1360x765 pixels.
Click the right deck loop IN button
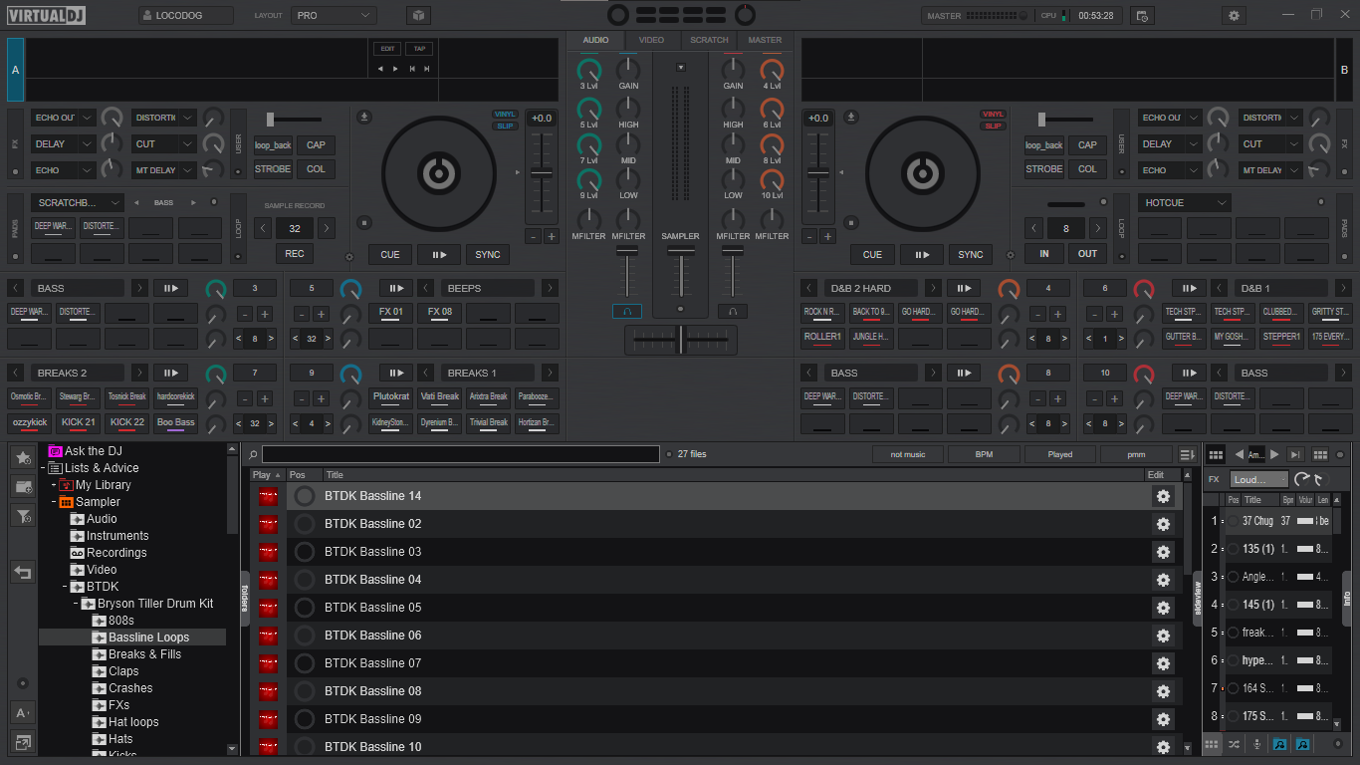click(x=1044, y=253)
